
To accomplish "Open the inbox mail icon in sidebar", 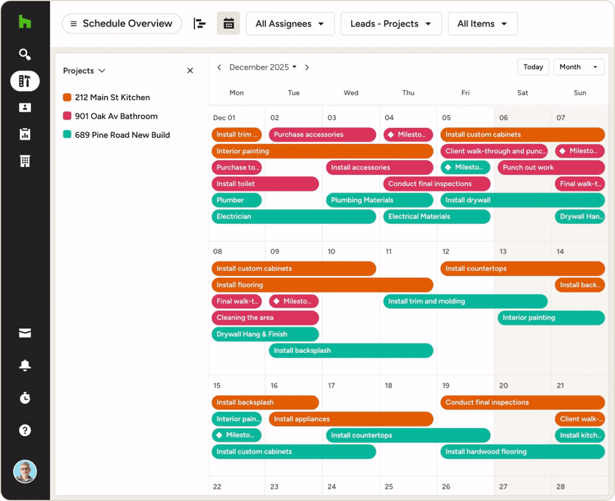I will coord(25,333).
